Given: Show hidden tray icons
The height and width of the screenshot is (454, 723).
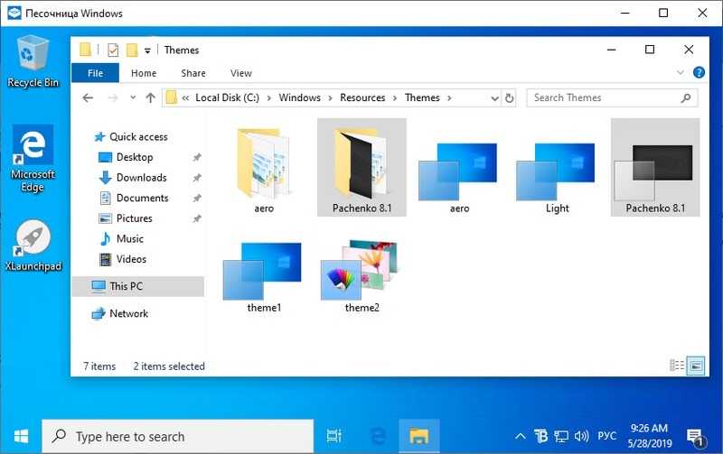Looking at the screenshot, I should [521, 436].
